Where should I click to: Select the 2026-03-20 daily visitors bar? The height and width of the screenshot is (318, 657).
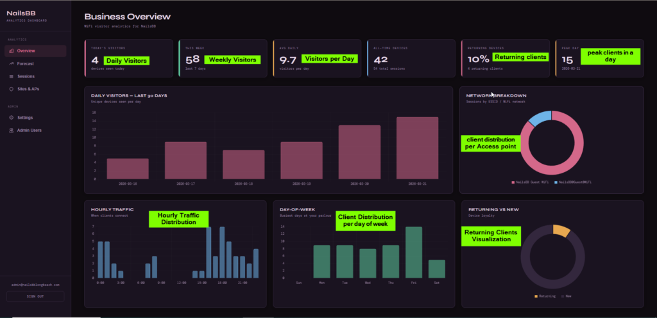(359, 152)
